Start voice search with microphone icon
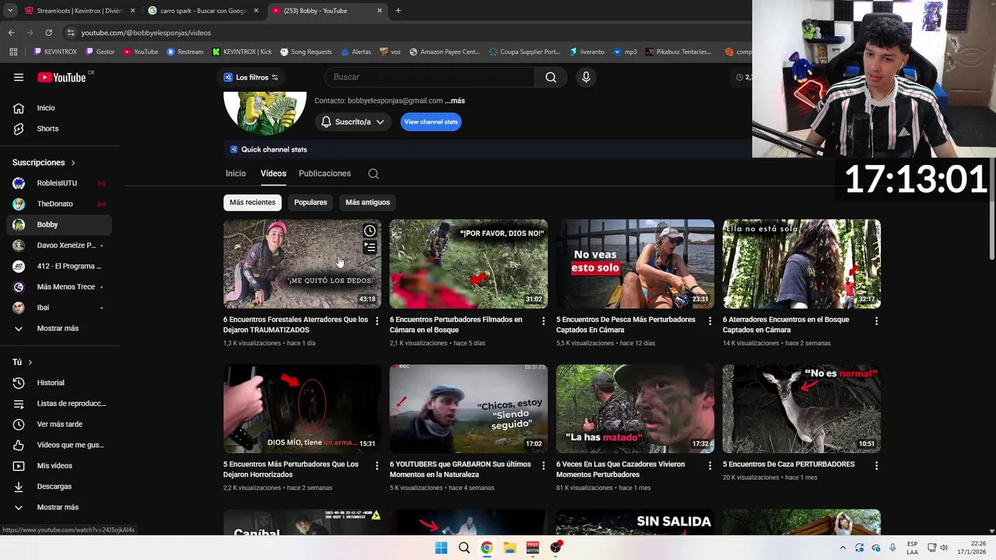The image size is (996, 560). 586,77
